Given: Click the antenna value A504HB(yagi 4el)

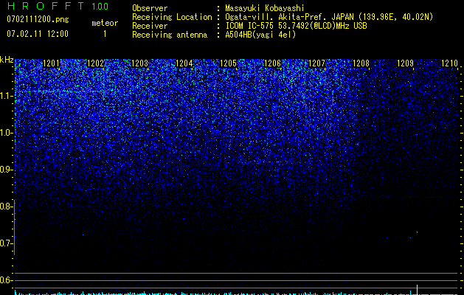Looking at the screenshot, I should (x=260, y=35).
